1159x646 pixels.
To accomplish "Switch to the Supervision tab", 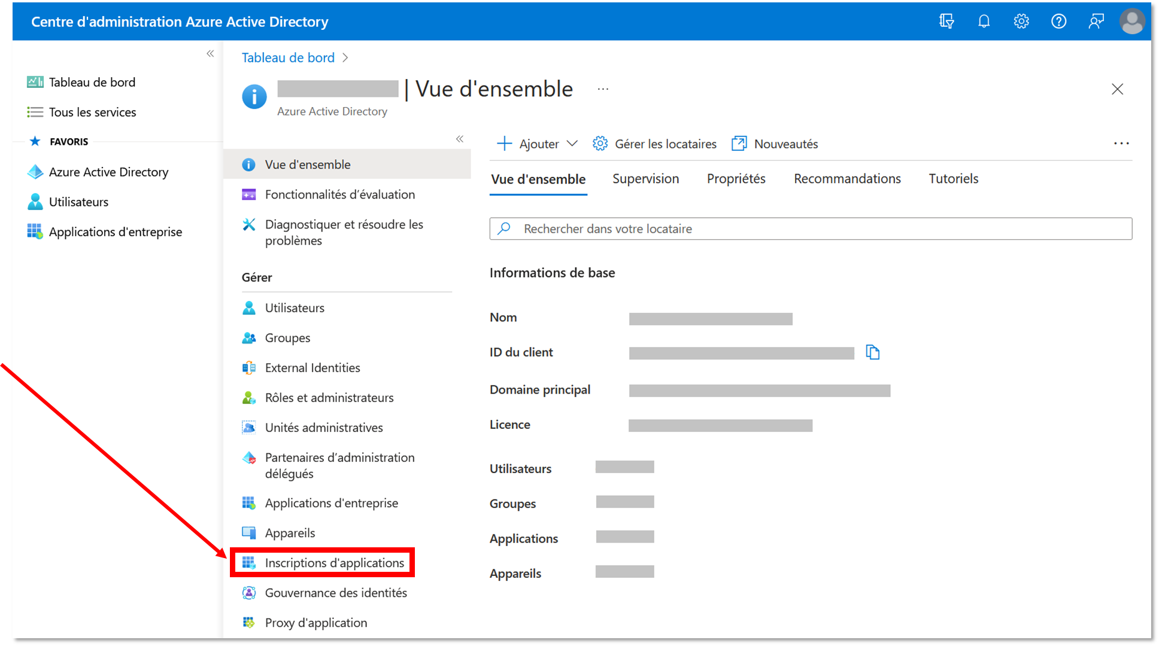I will click(x=645, y=178).
